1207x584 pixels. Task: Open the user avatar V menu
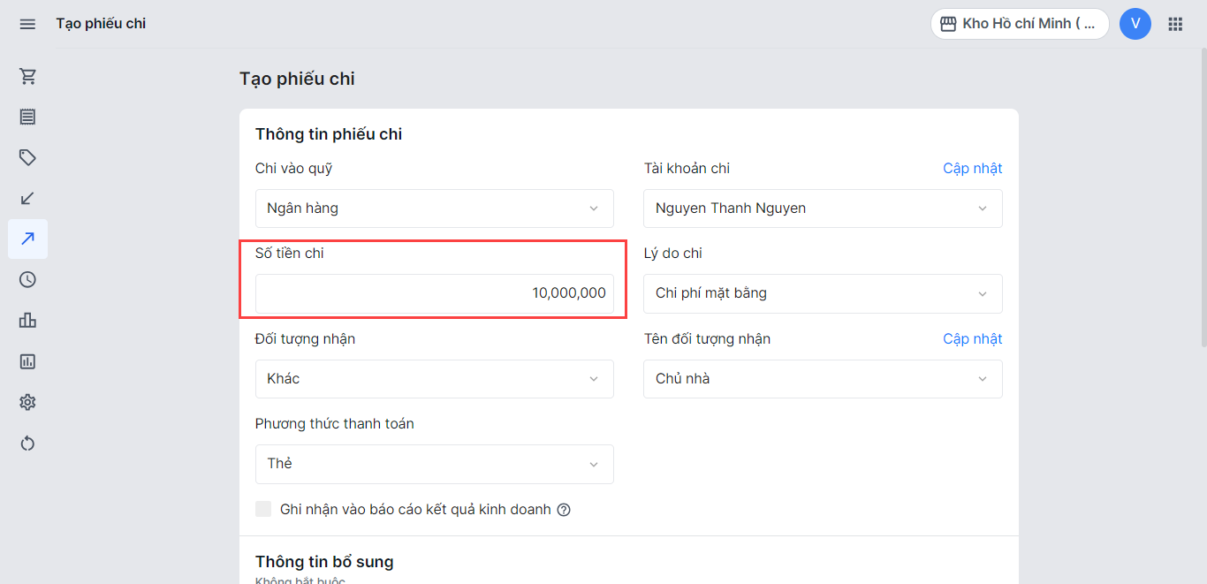pos(1135,24)
